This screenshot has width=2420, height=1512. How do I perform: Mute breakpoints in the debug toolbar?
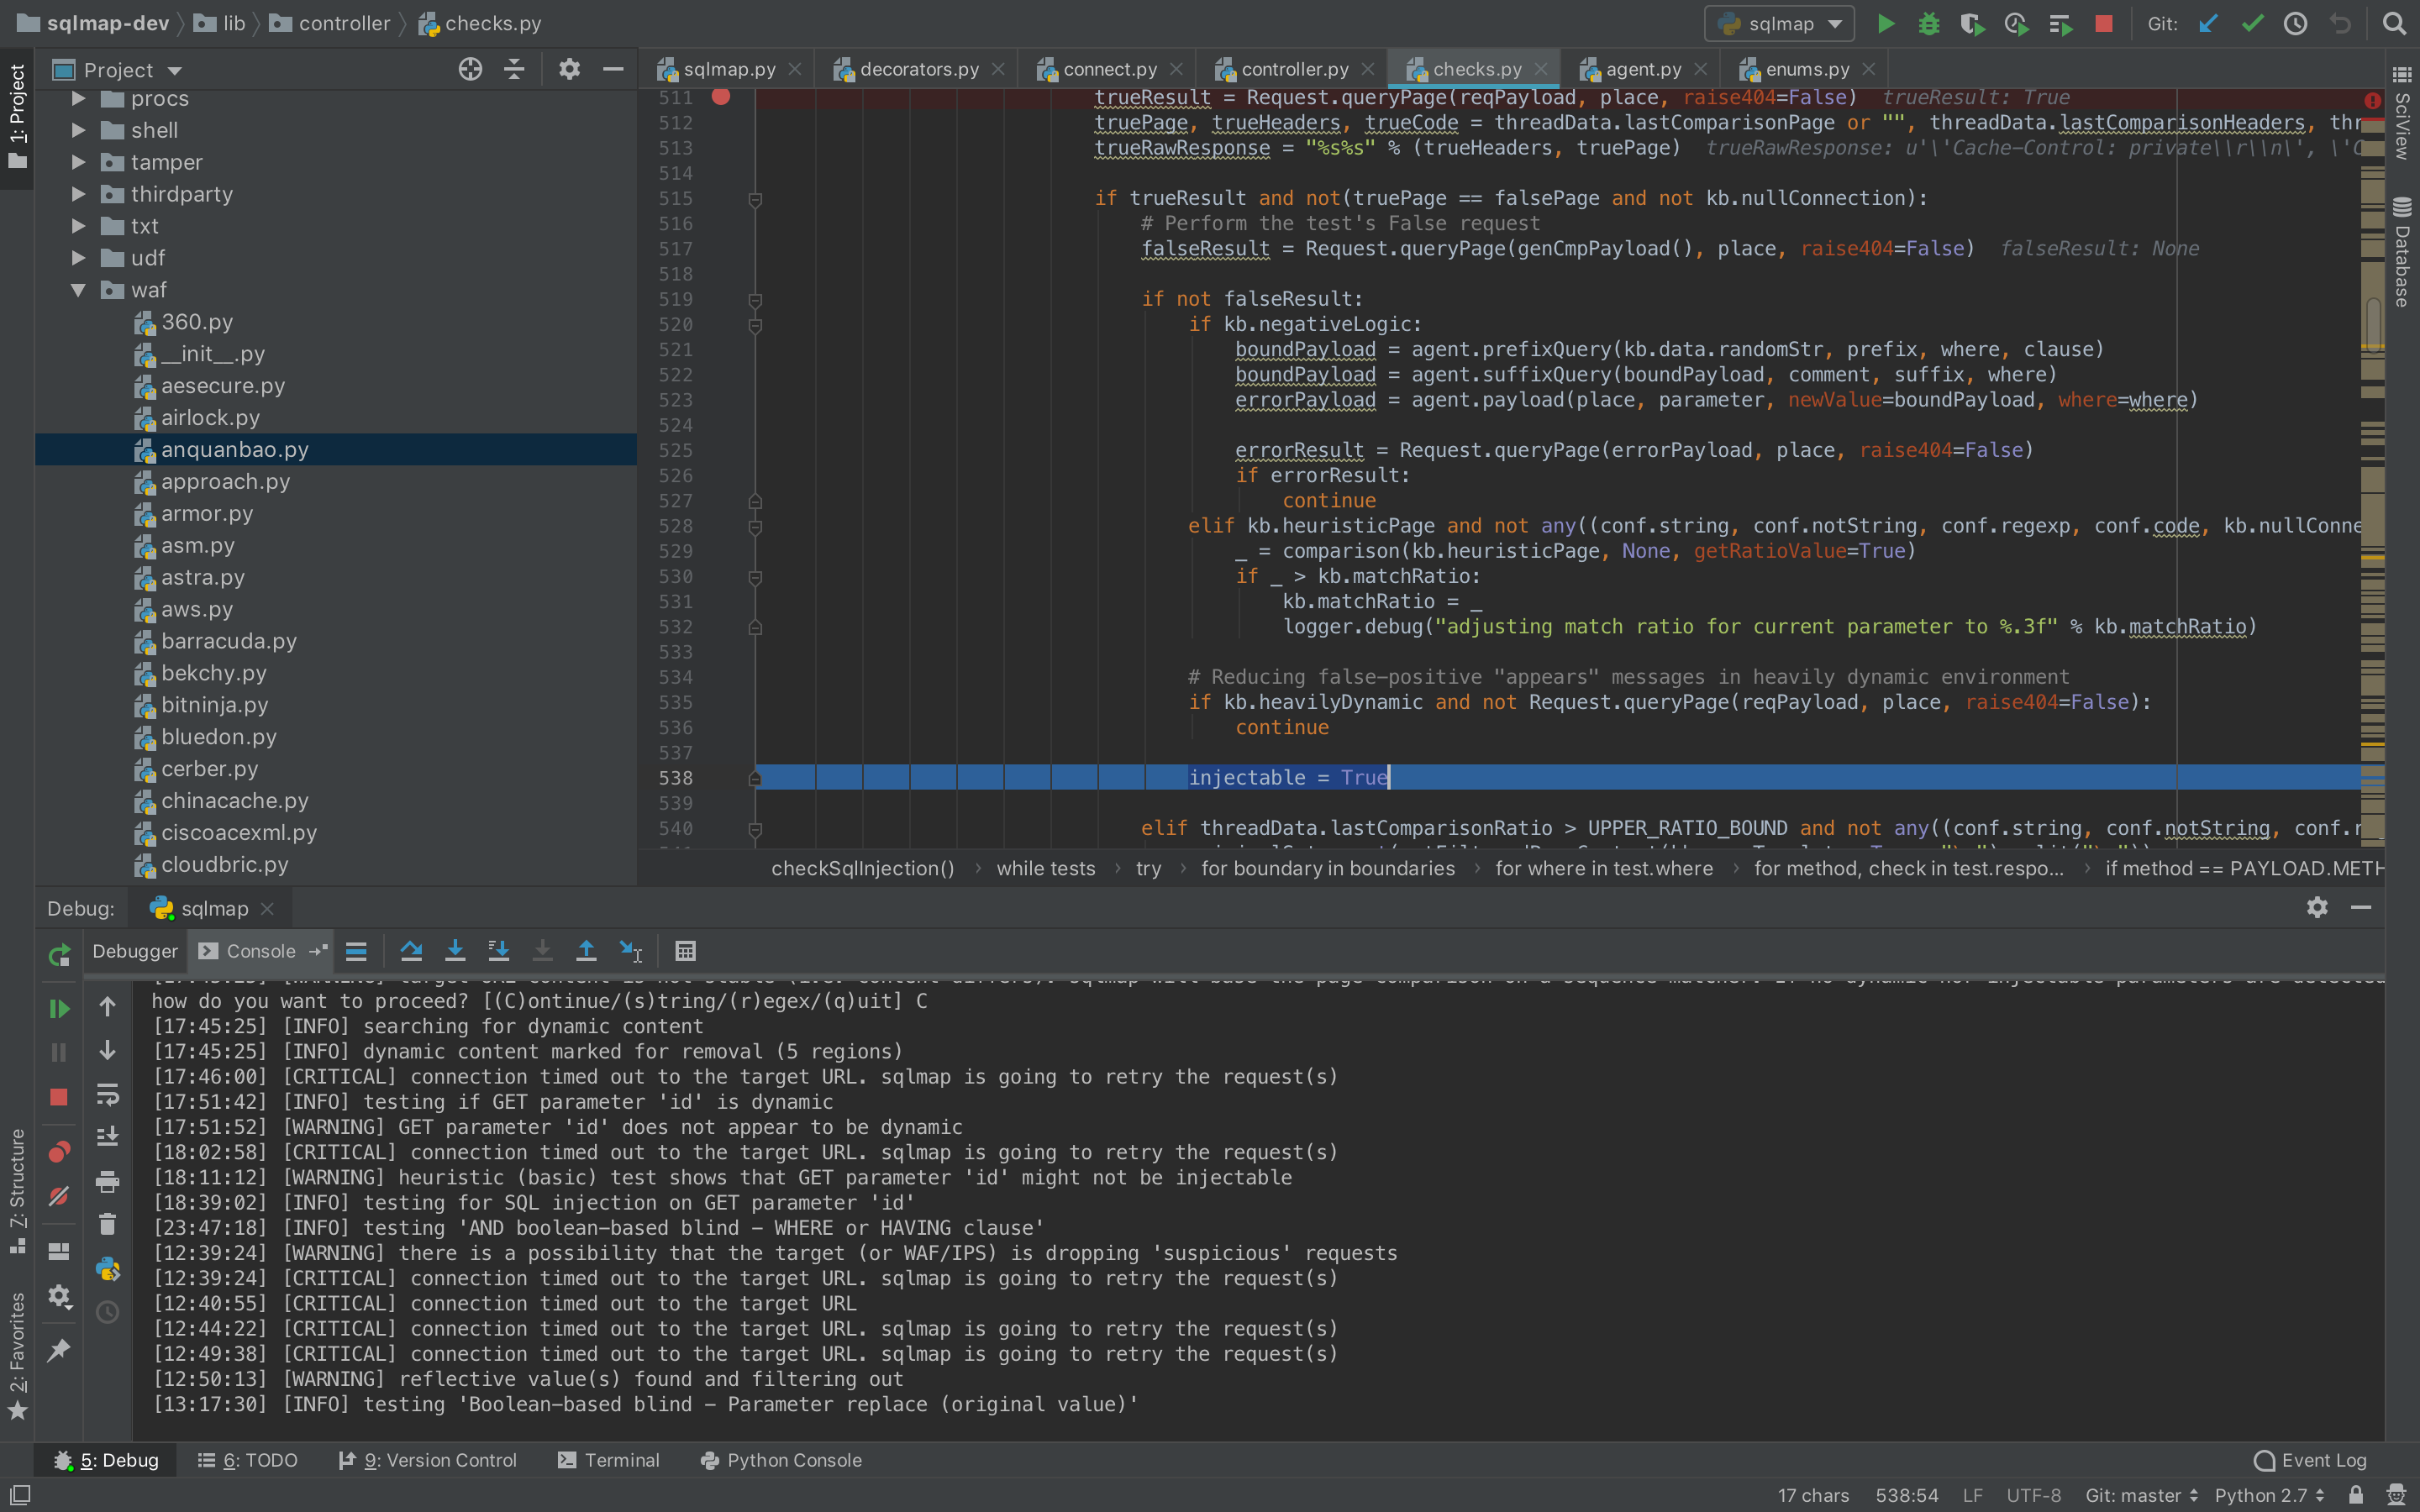pos(58,1196)
